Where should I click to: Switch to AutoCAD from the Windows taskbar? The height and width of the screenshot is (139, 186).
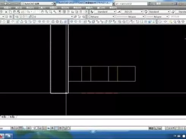pyautogui.click(x=2, y=136)
